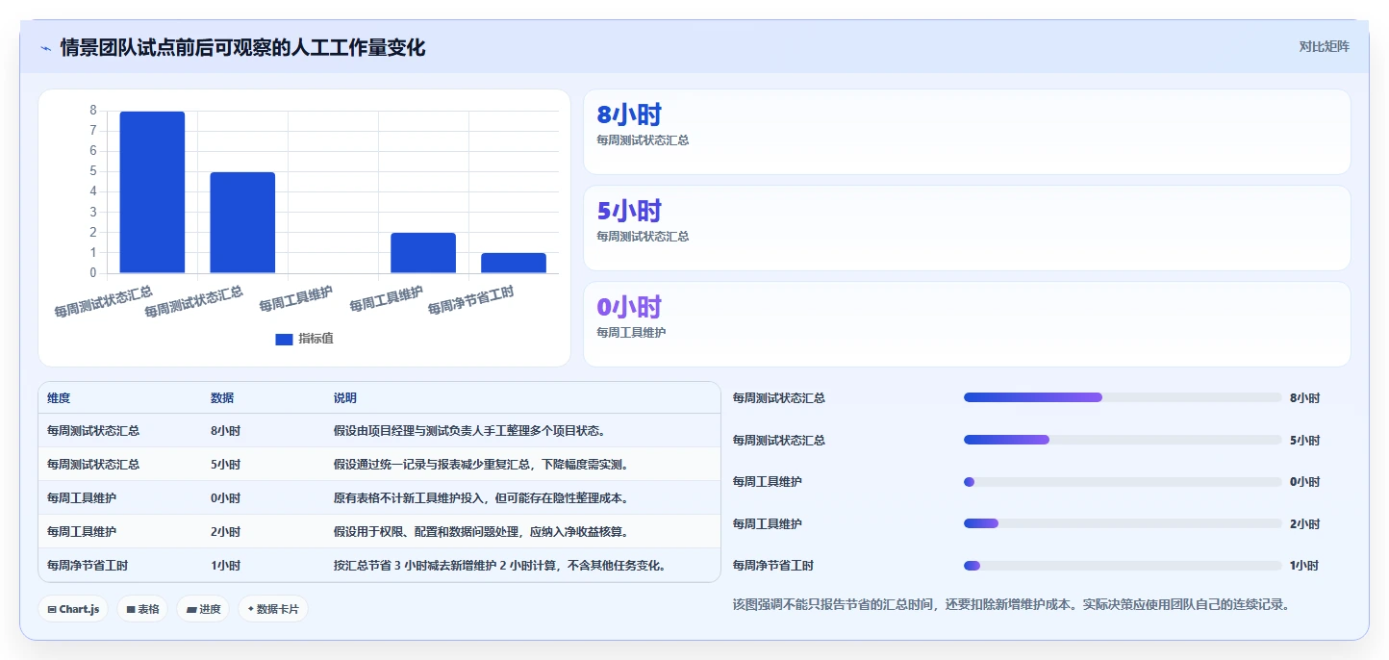Click the tallest chart bar valued 8
Image resolution: width=1389 pixels, height=660 pixels.
click(x=152, y=192)
